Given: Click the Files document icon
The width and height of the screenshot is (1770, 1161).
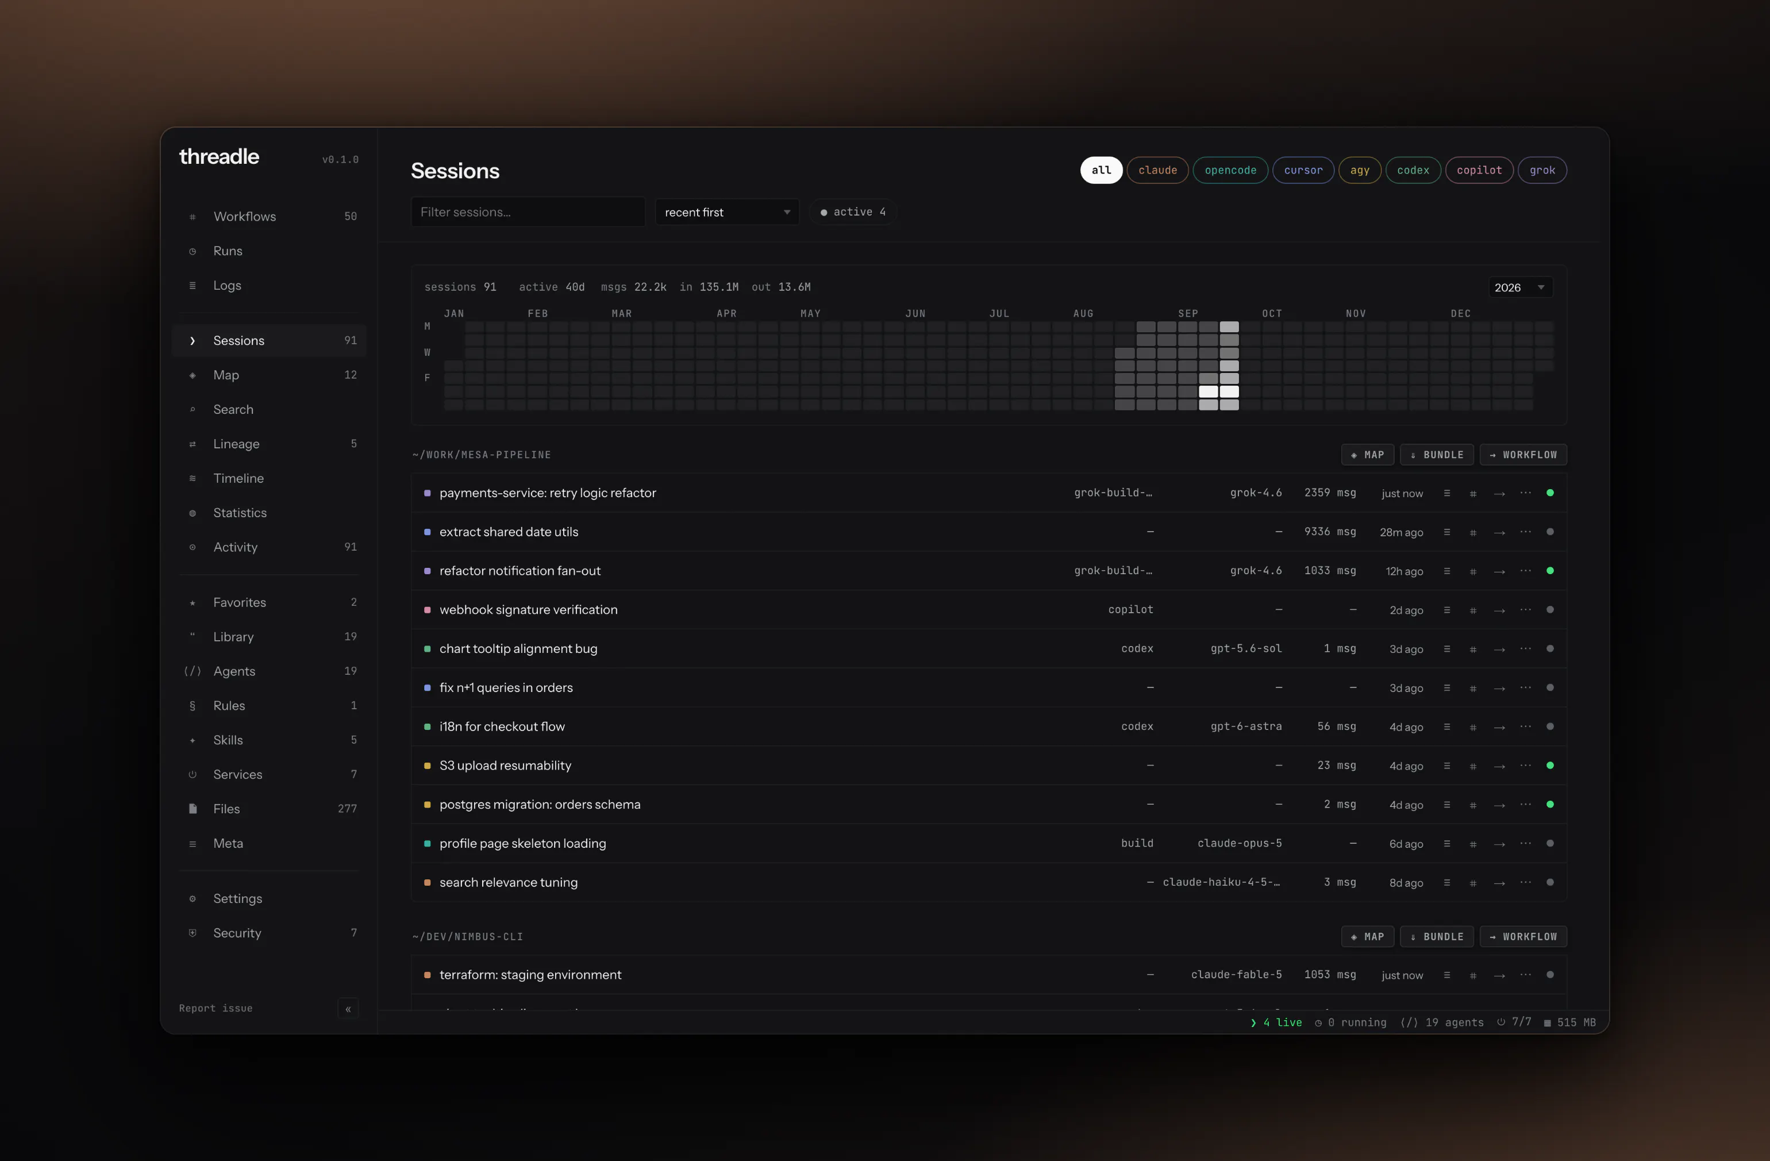Looking at the screenshot, I should point(193,809).
